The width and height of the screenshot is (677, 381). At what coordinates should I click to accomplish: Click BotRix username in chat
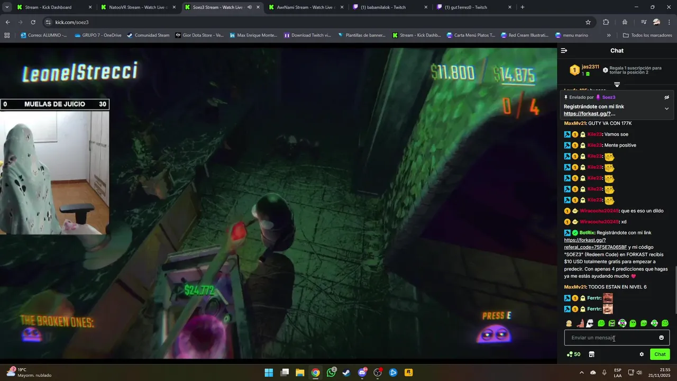(x=587, y=233)
